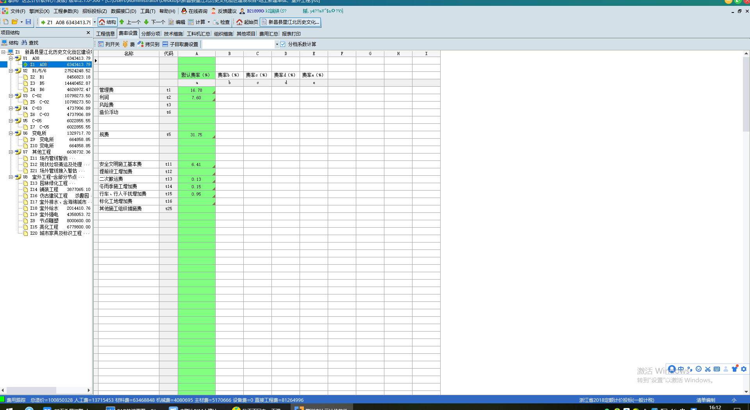Image resolution: width=750 pixels, height=410 pixels.
Task: Go to previous item with 上一个 arrow
Action: [130, 22]
